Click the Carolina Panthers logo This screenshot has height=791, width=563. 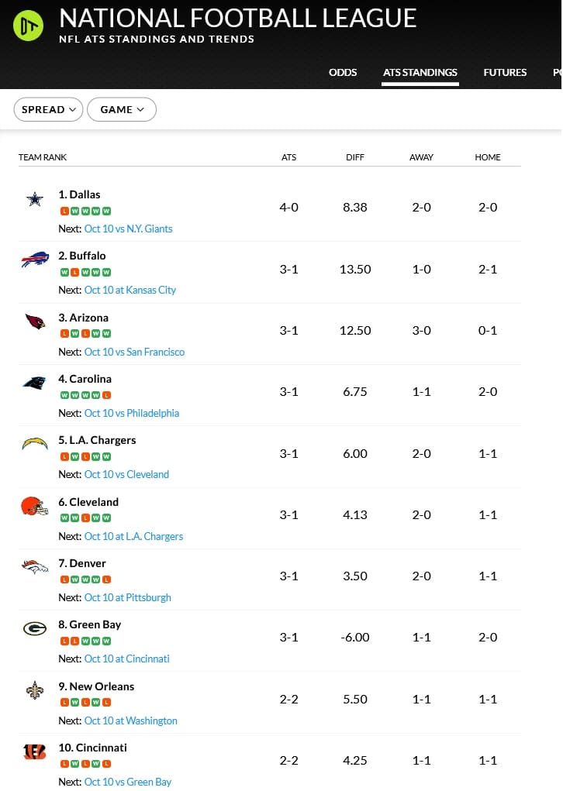tap(35, 383)
